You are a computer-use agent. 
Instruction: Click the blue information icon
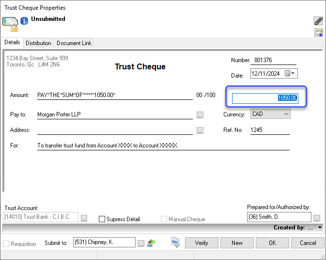24,21
